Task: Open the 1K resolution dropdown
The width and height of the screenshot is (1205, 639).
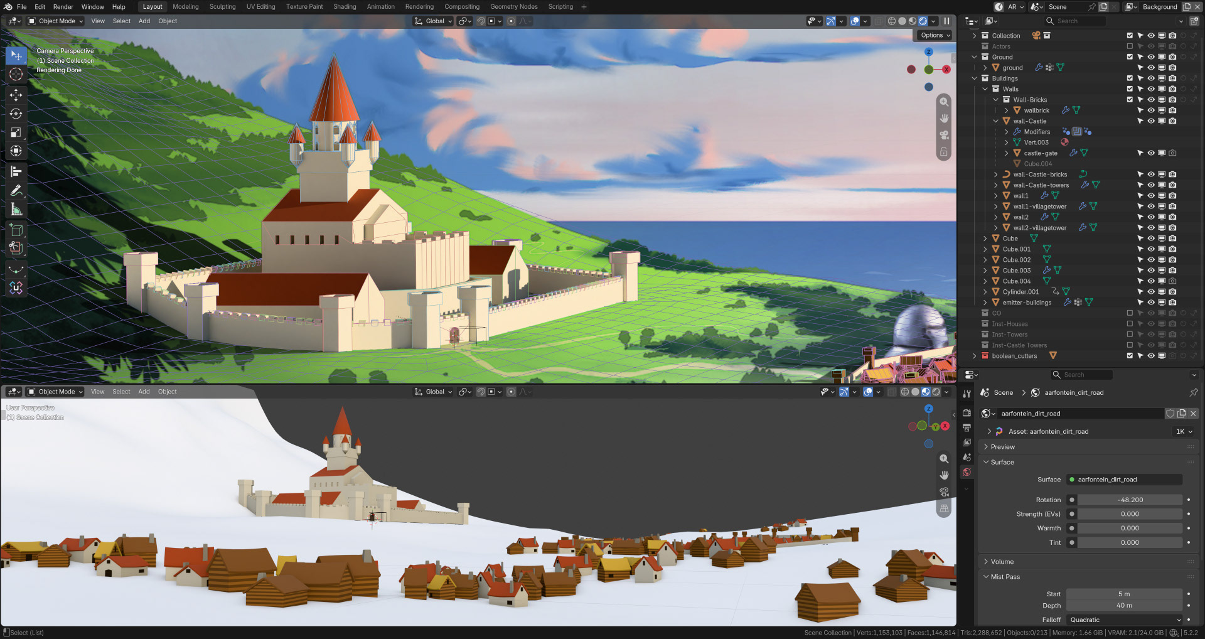Action: pos(1184,431)
